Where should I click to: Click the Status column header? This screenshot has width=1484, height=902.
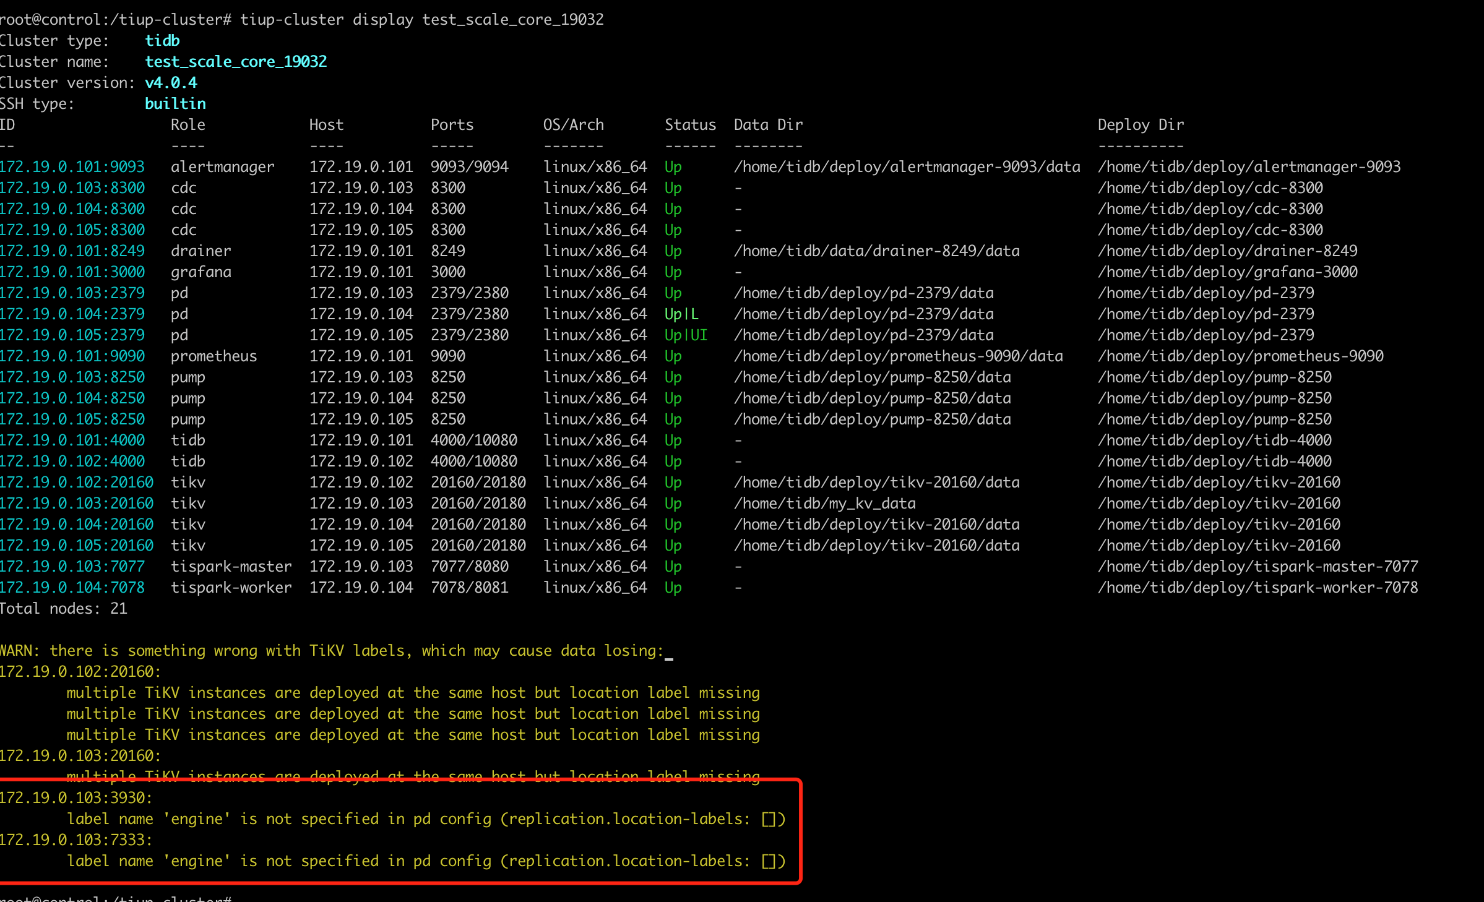[x=690, y=124]
